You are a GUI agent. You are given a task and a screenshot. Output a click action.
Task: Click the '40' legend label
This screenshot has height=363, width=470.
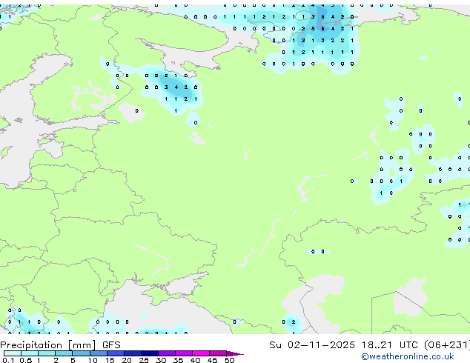coord(195,360)
